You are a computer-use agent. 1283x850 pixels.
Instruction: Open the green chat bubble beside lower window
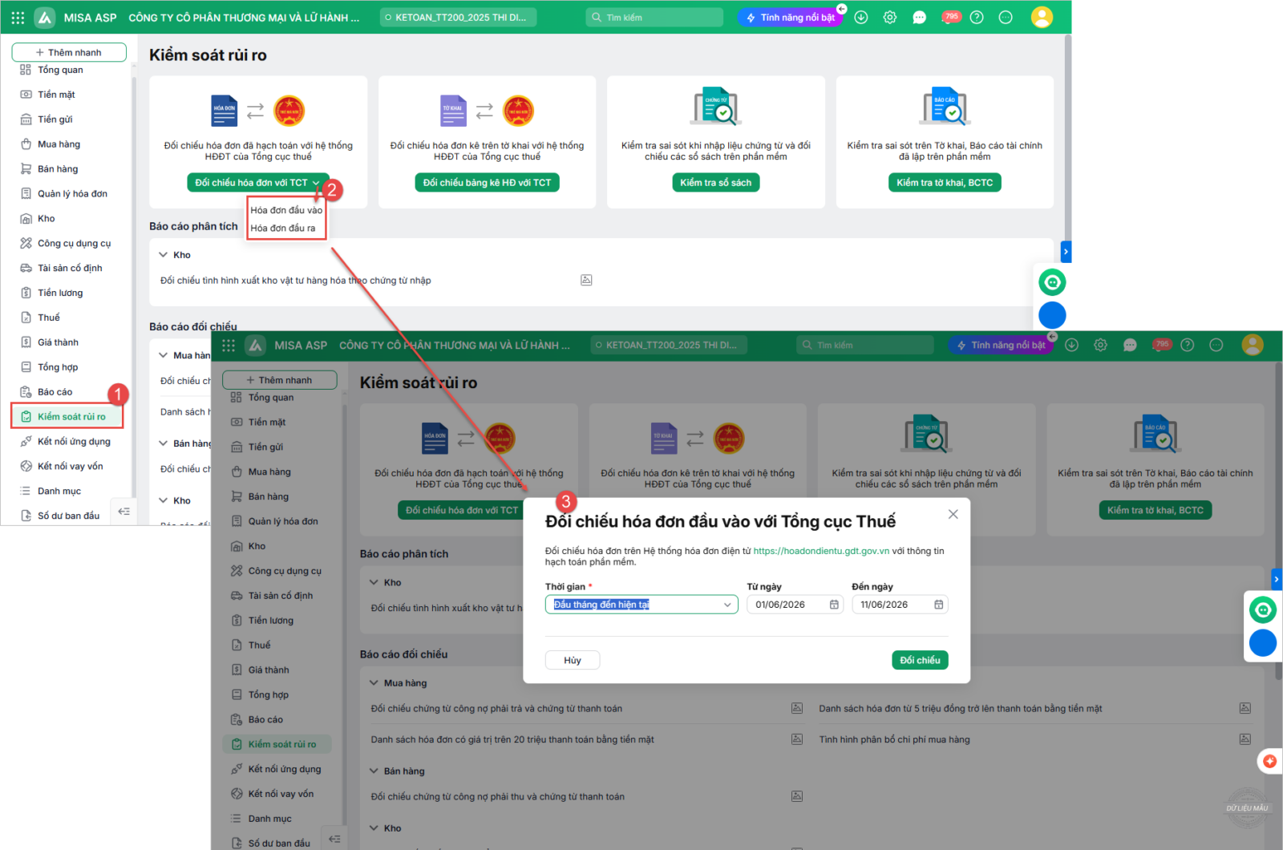(1263, 610)
